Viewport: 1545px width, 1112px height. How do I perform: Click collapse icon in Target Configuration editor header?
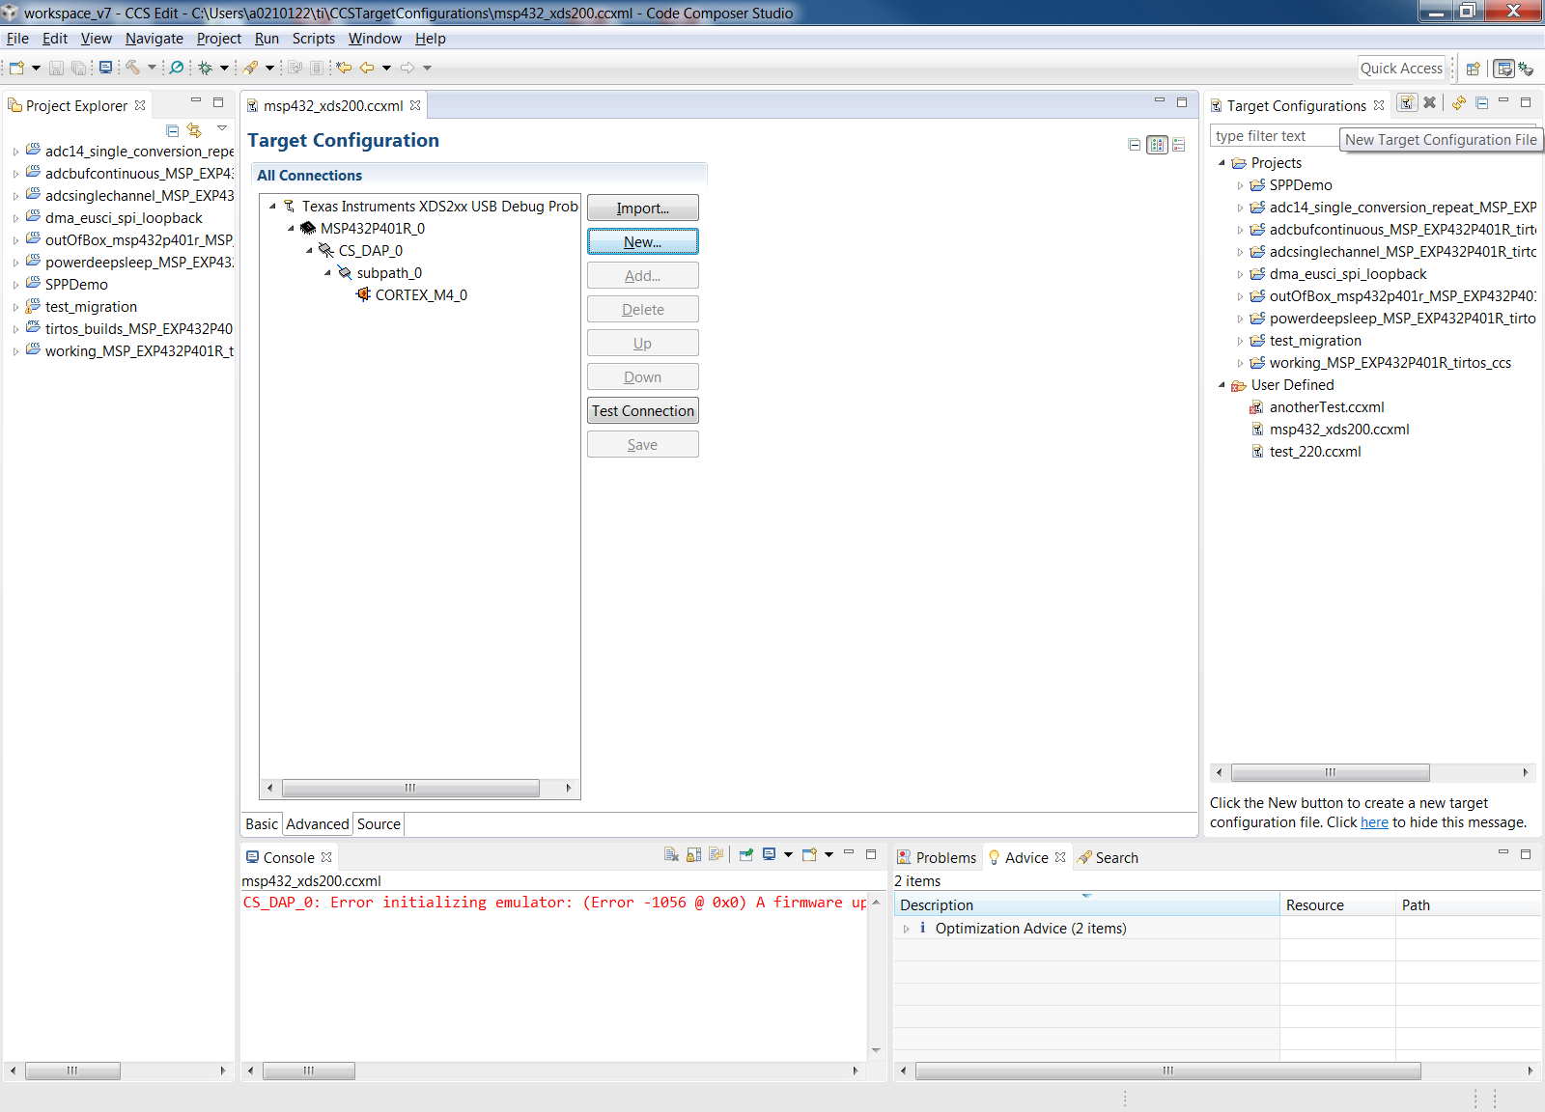[1135, 145]
